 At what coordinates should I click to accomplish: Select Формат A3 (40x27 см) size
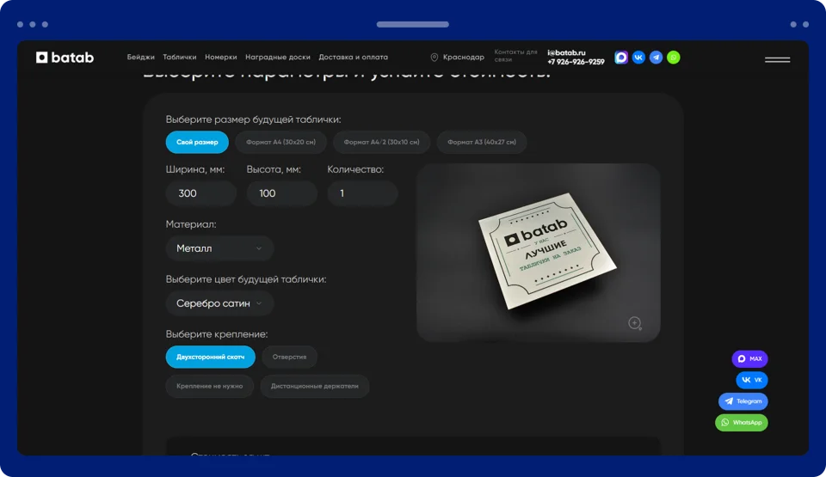482,142
